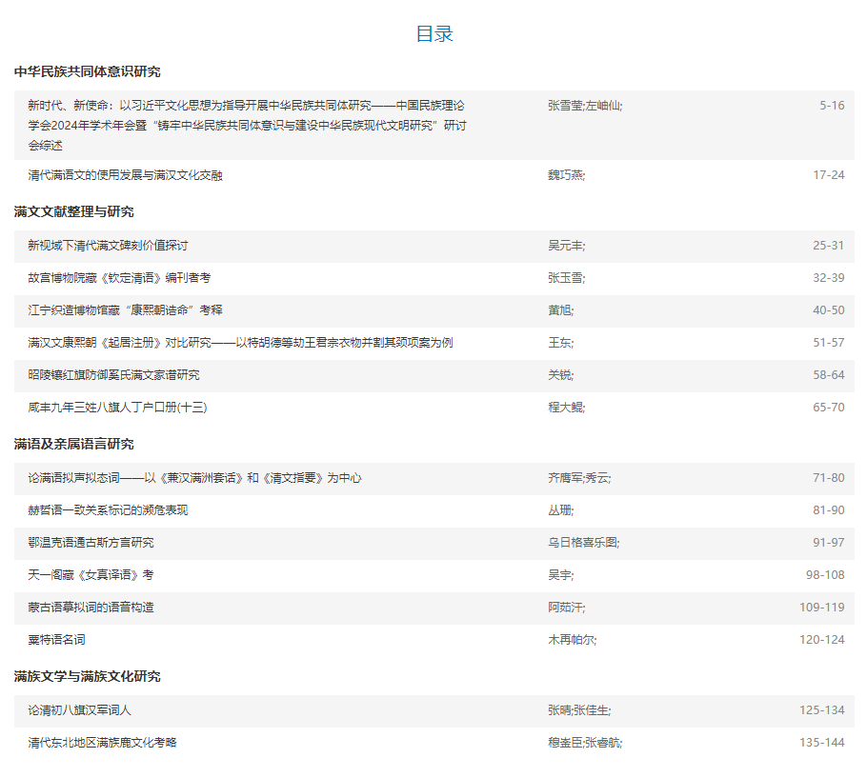
Task: Open article 赫哲语一致关系标记的濒危表现
Action: coord(108,510)
